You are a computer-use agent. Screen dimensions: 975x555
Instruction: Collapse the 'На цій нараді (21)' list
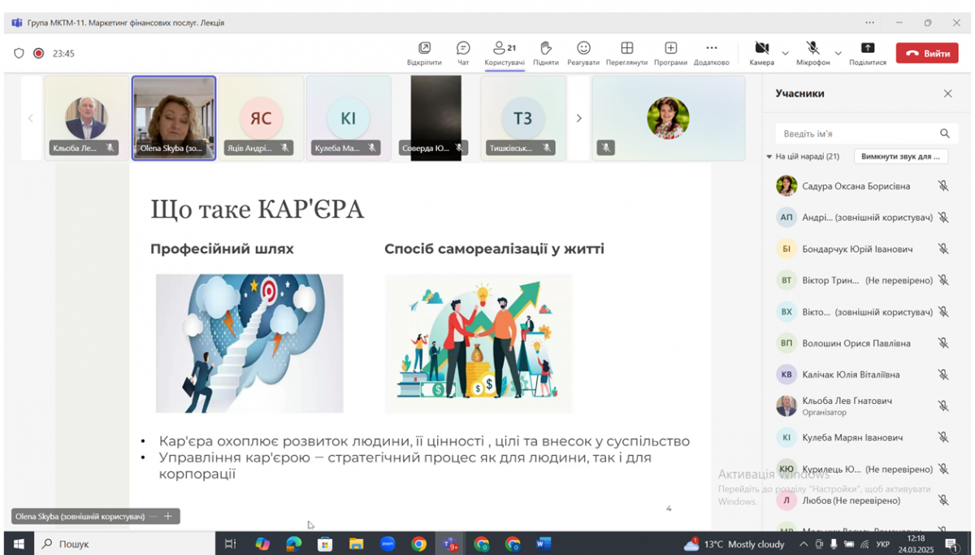(769, 157)
